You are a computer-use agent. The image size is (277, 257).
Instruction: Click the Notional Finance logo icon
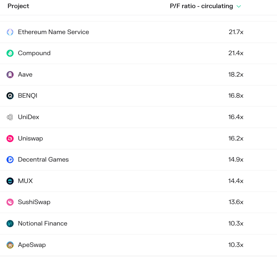tap(10, 224)
